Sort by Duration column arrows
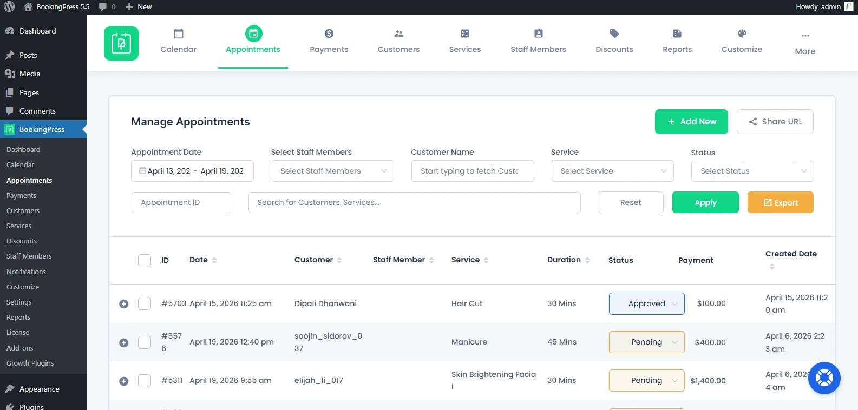This screenshot has height=410, width=858. click(x=587, y=260)
